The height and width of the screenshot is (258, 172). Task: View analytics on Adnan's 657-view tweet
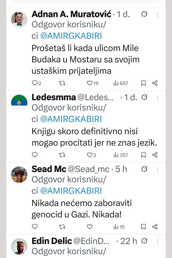click(x=121, y=83)
